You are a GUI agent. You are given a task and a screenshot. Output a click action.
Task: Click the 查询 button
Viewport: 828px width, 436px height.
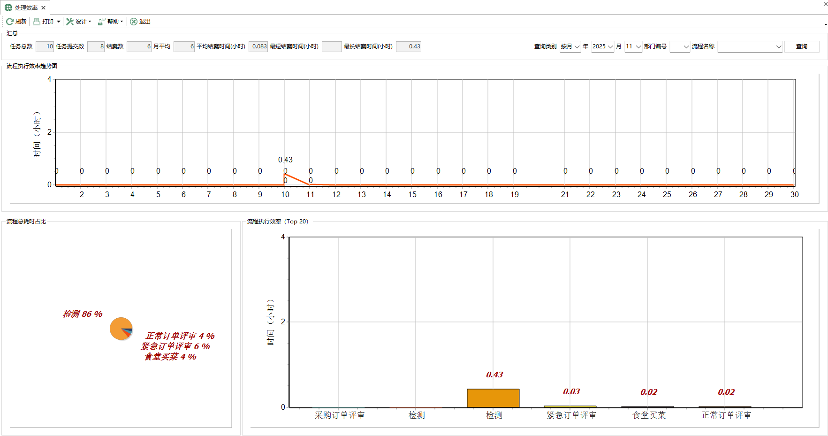(x=801, y=46)
